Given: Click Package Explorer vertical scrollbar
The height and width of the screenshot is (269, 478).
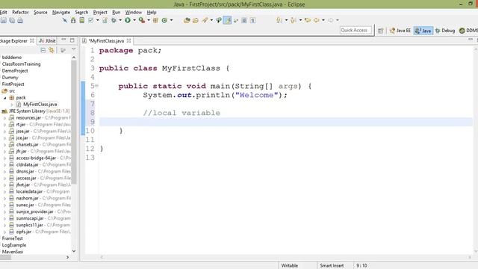Looking at the screenshot, I should coord(74,122).
